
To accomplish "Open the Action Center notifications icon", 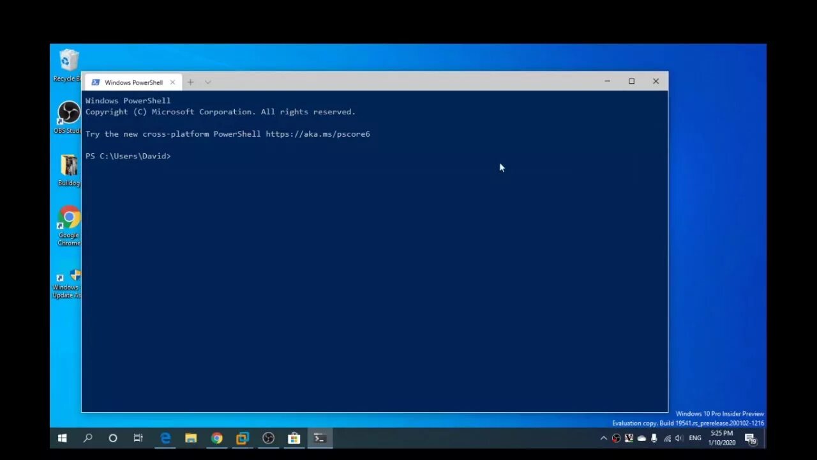I will (x=751, y=438).
